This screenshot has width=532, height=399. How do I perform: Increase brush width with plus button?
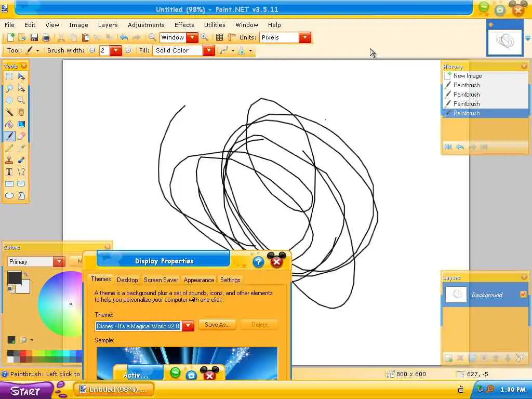128,50
